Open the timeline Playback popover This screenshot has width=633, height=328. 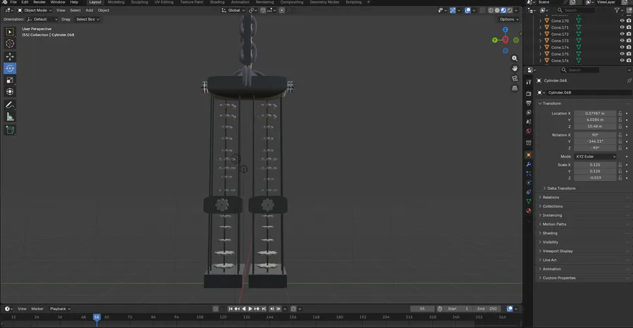60,308
